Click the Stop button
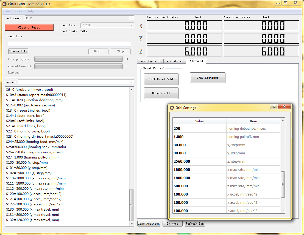The width and height of the screenshot is (304, 235). (121, 51)
